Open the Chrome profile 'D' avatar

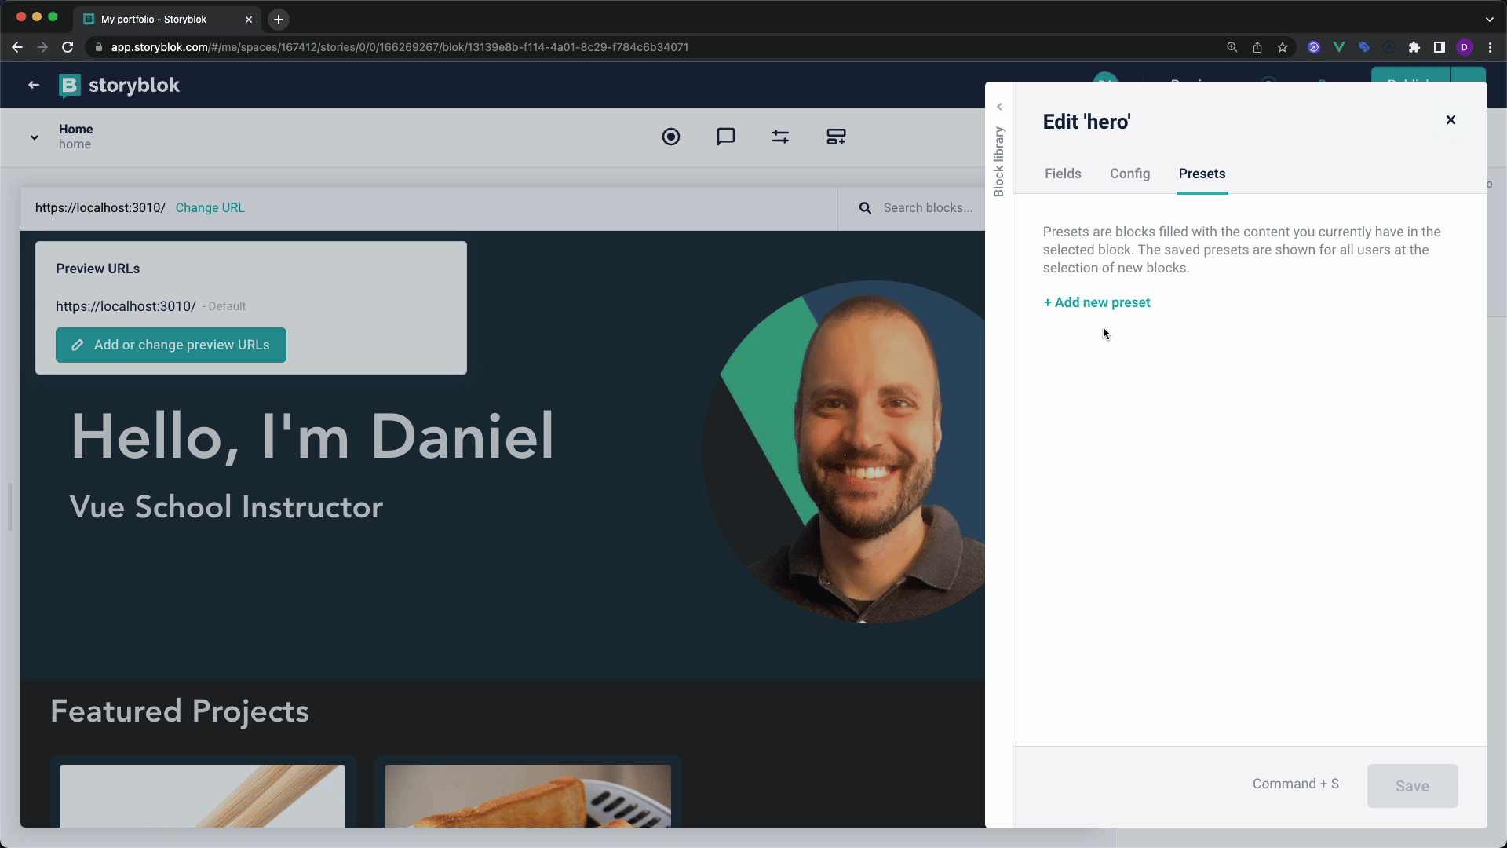[x=1465, y=47]
